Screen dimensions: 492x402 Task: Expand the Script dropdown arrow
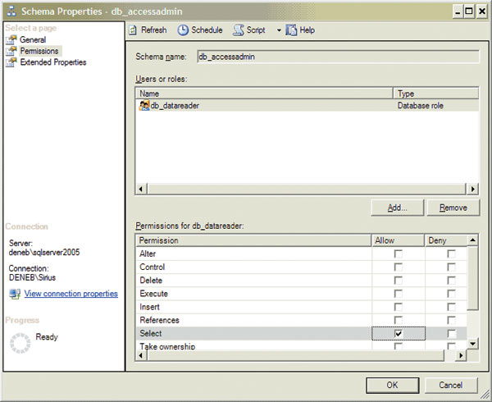click(279, 30)
